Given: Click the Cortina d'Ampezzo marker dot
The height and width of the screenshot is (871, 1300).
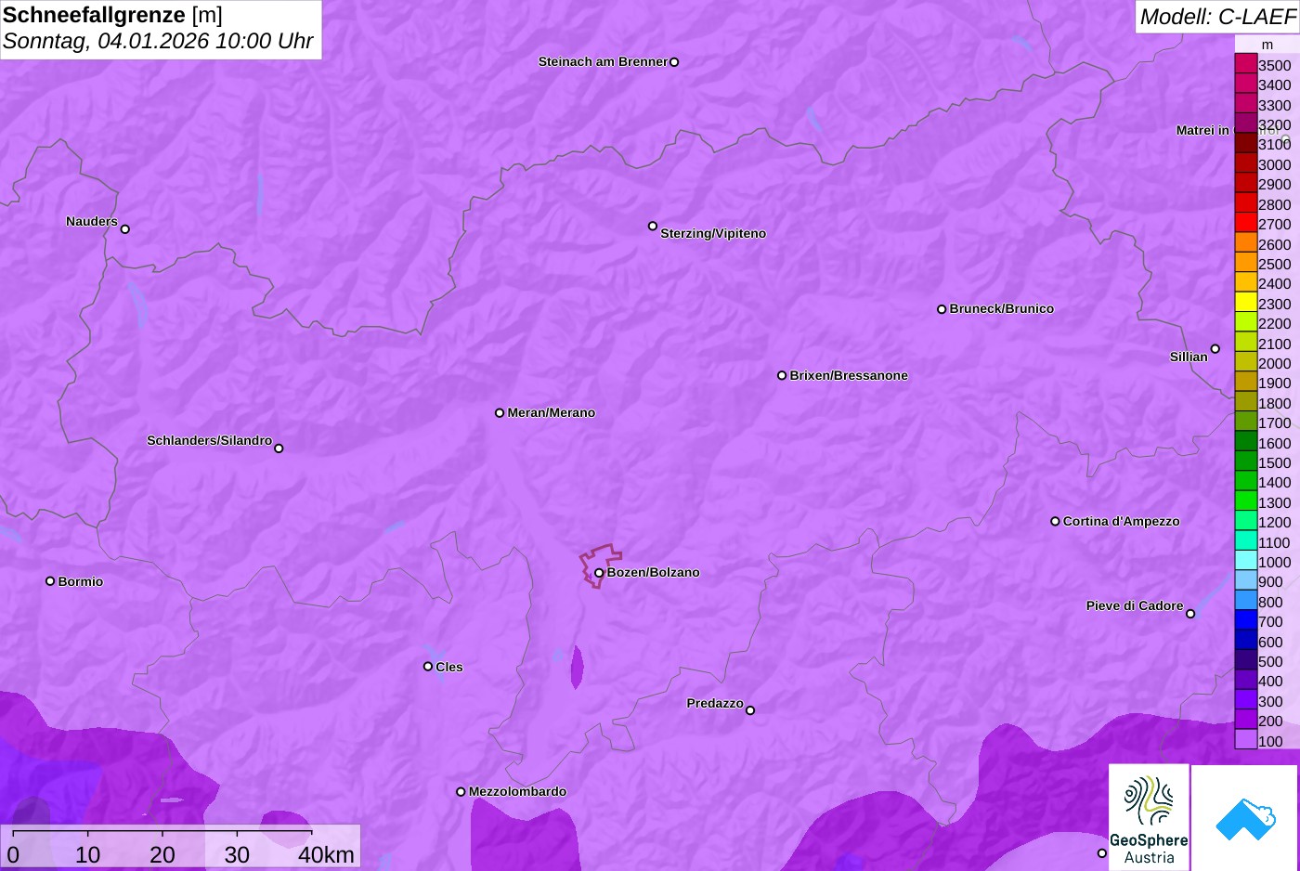Looking at the screenshot, I should [1055, 522].
